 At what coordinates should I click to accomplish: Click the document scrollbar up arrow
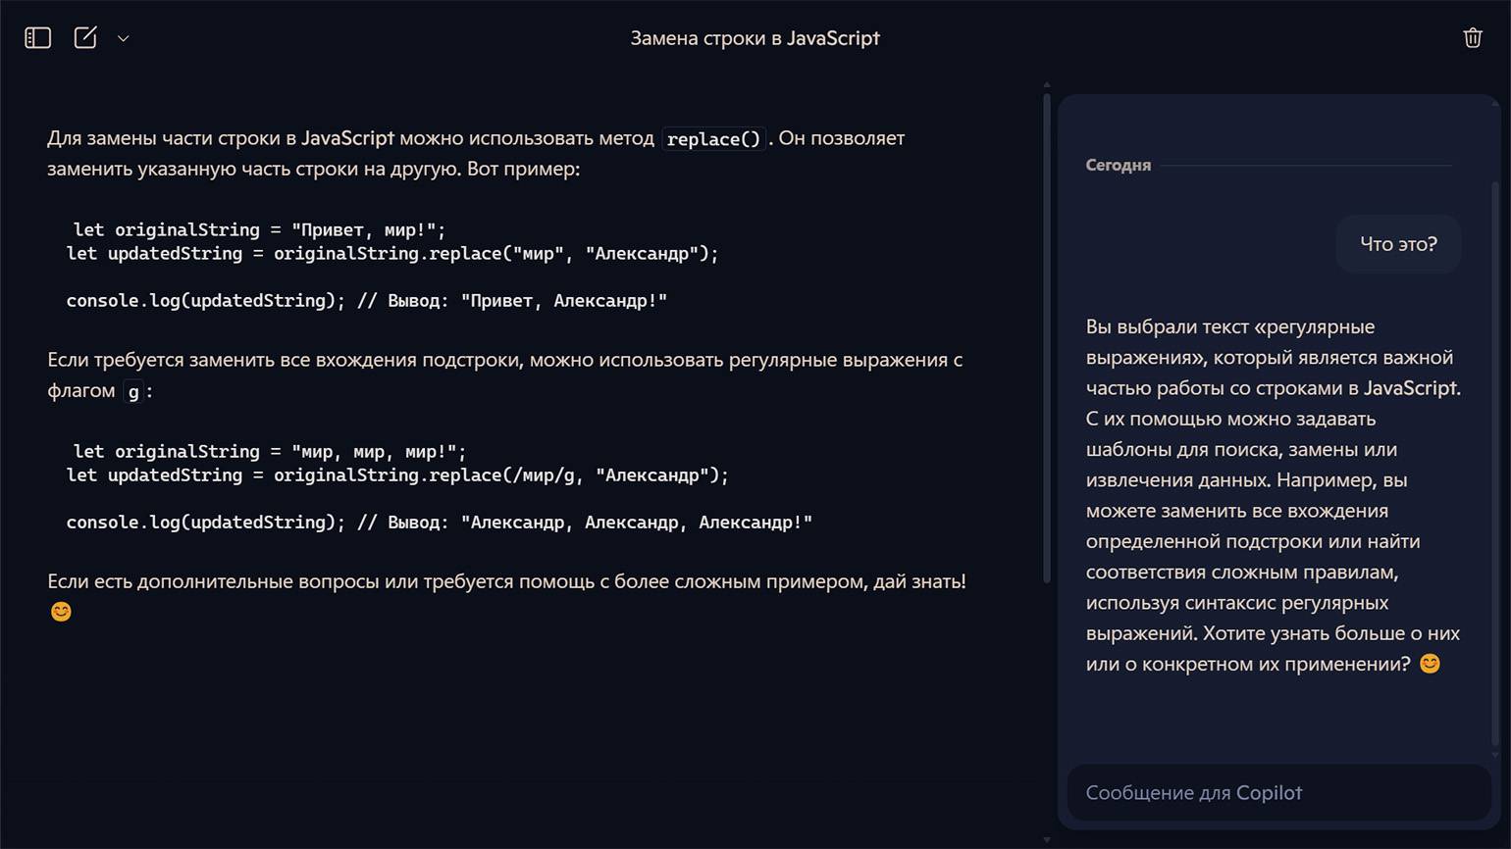[1046, 86]
